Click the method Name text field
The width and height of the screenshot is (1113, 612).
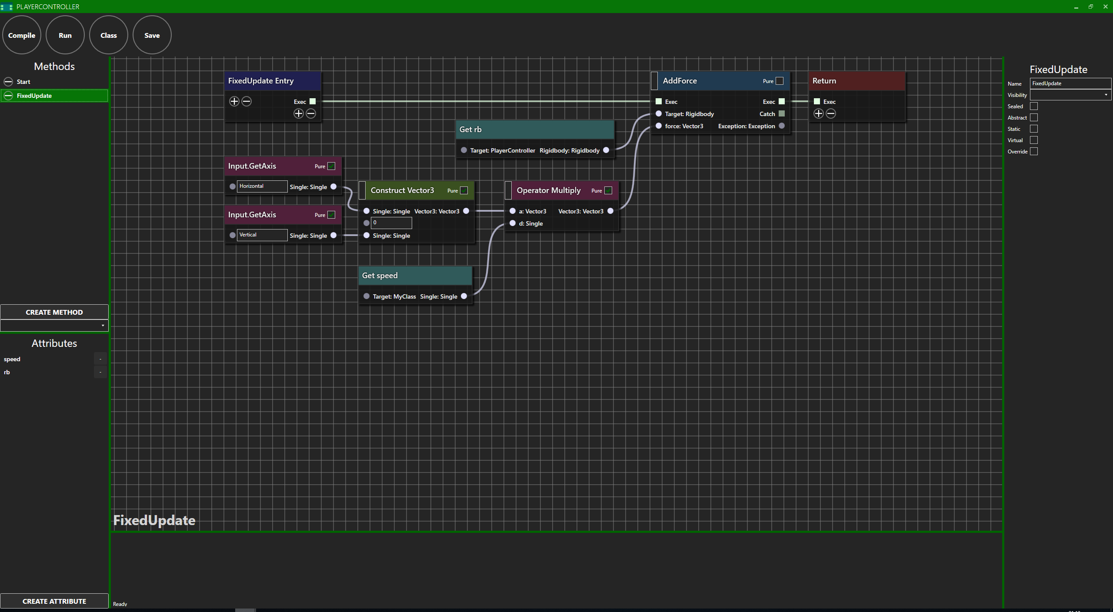pos(1070,83)
